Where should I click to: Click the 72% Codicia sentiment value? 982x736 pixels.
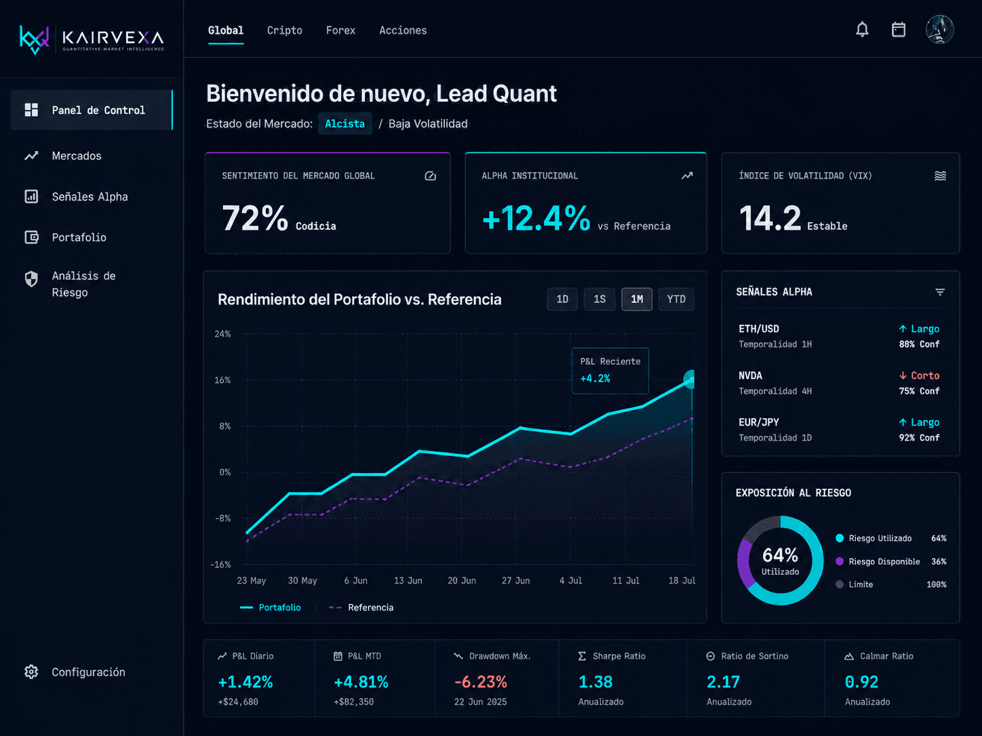(x=279, y=219)
